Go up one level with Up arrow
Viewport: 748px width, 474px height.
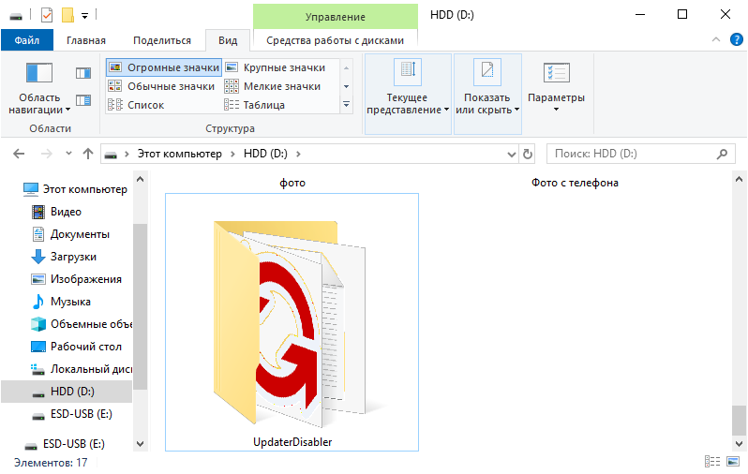pyautogui.click(x=88, y=154)
